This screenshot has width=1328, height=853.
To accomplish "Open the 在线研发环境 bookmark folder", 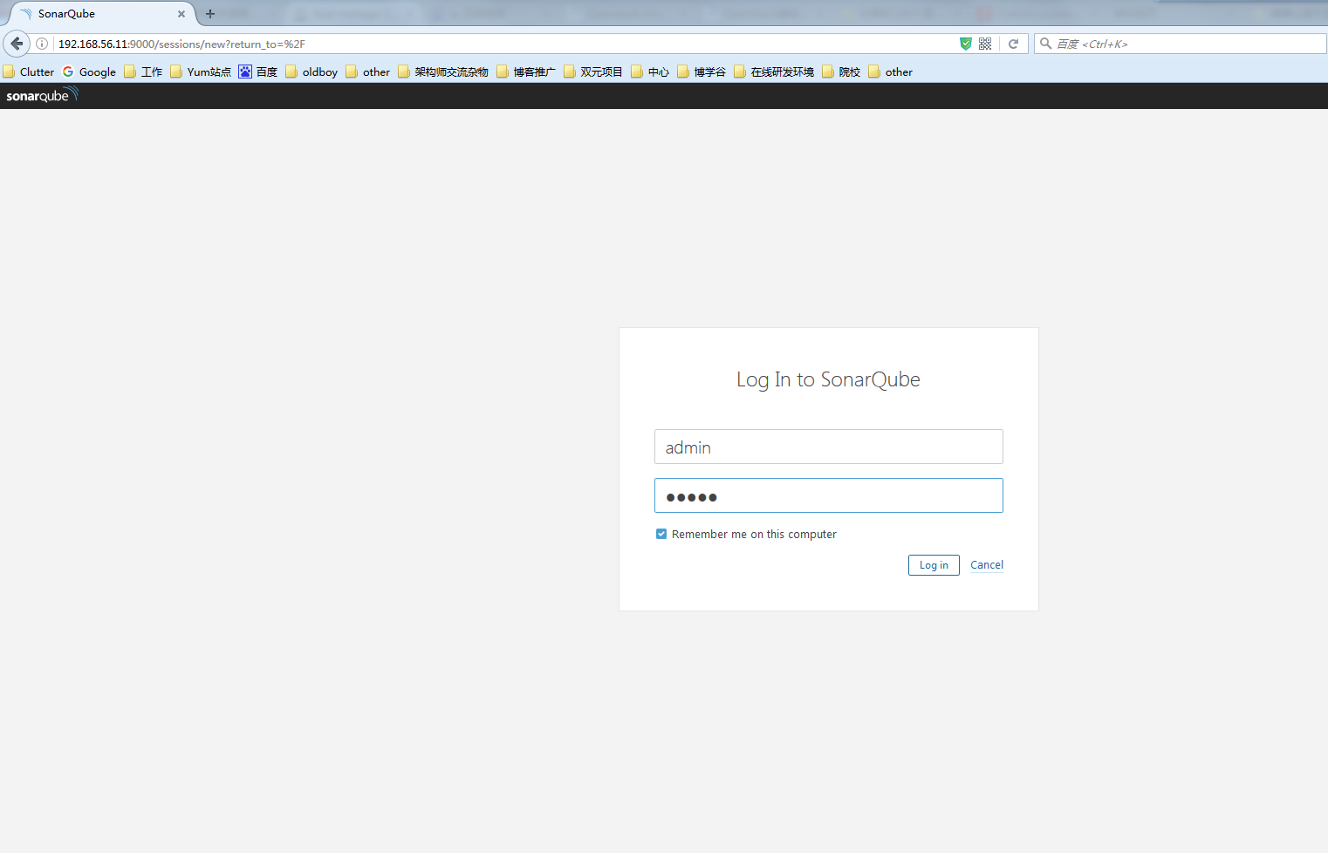I will pyautogui.click(x=774, y=72).
